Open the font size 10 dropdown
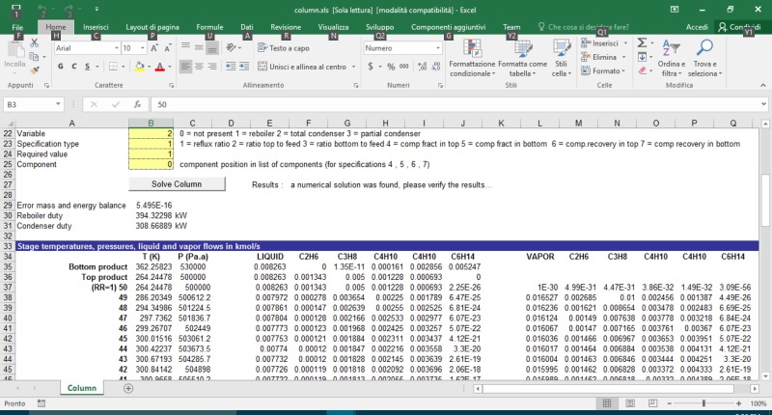Image resolution: width=772 pixels, height=415 pixels. coord(142,47)
